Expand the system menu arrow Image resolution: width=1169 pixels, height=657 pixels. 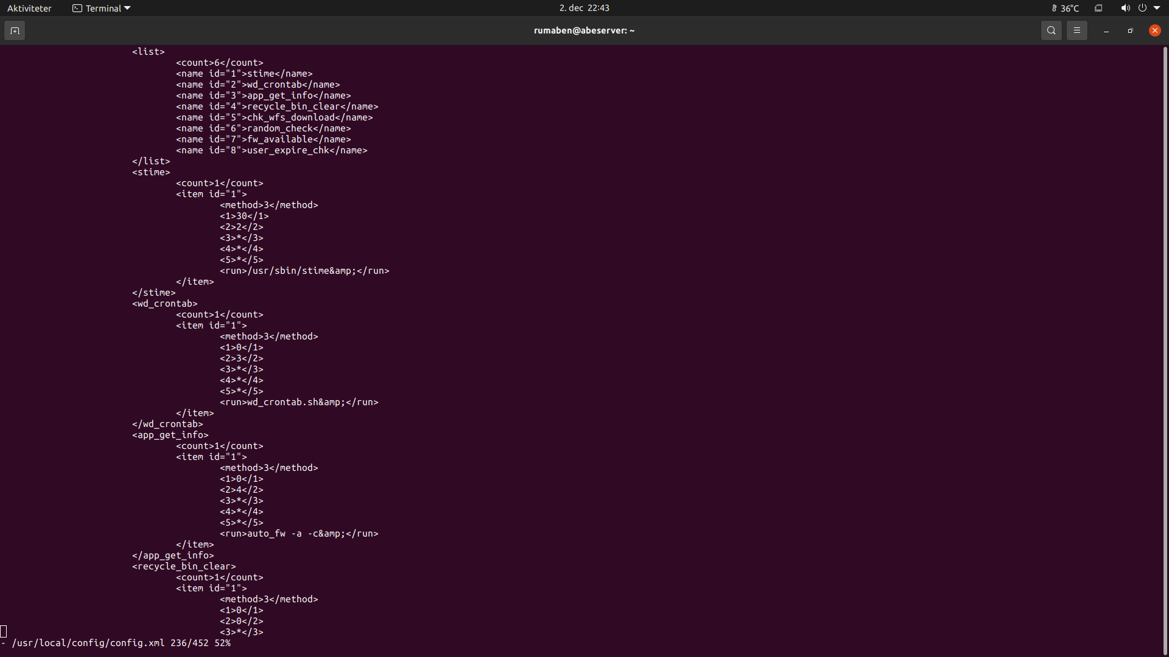point(1157,8)
